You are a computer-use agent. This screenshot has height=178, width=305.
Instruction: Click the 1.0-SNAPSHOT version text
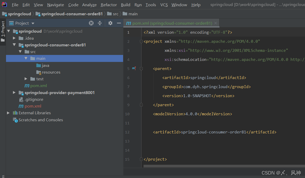click(x=197, y=96)
